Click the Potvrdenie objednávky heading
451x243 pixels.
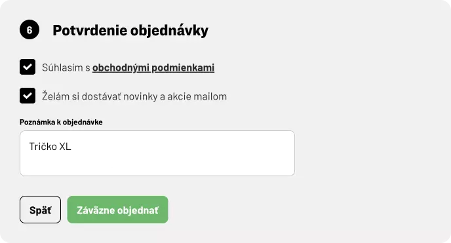(130, 30)
